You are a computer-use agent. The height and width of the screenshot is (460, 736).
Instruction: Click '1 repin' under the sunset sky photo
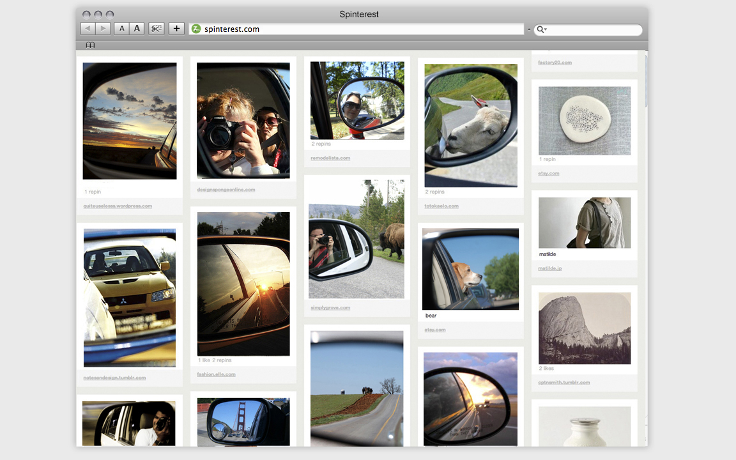tap(93, 192)
